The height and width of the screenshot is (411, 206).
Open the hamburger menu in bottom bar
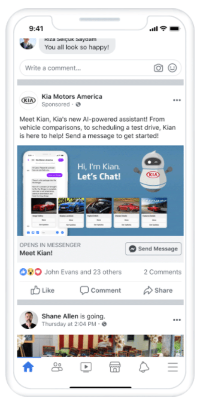173,367
